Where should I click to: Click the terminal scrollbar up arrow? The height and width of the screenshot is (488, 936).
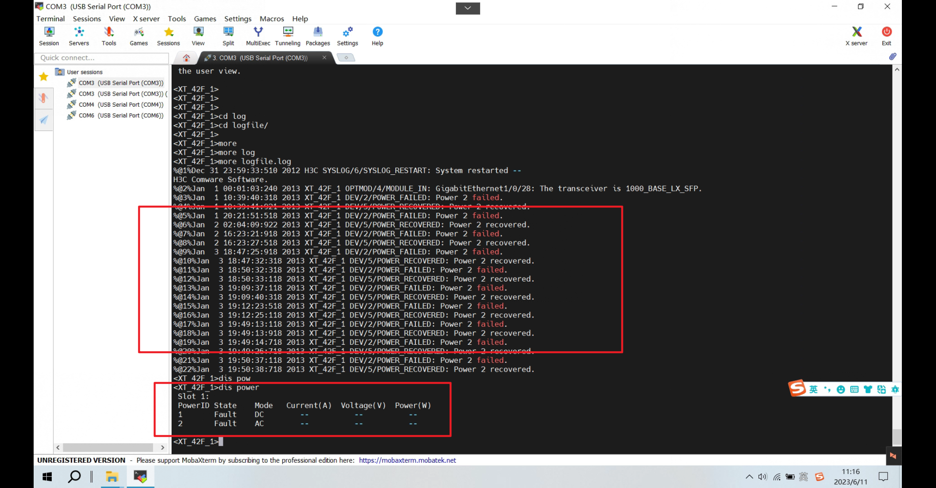[897, 70]
